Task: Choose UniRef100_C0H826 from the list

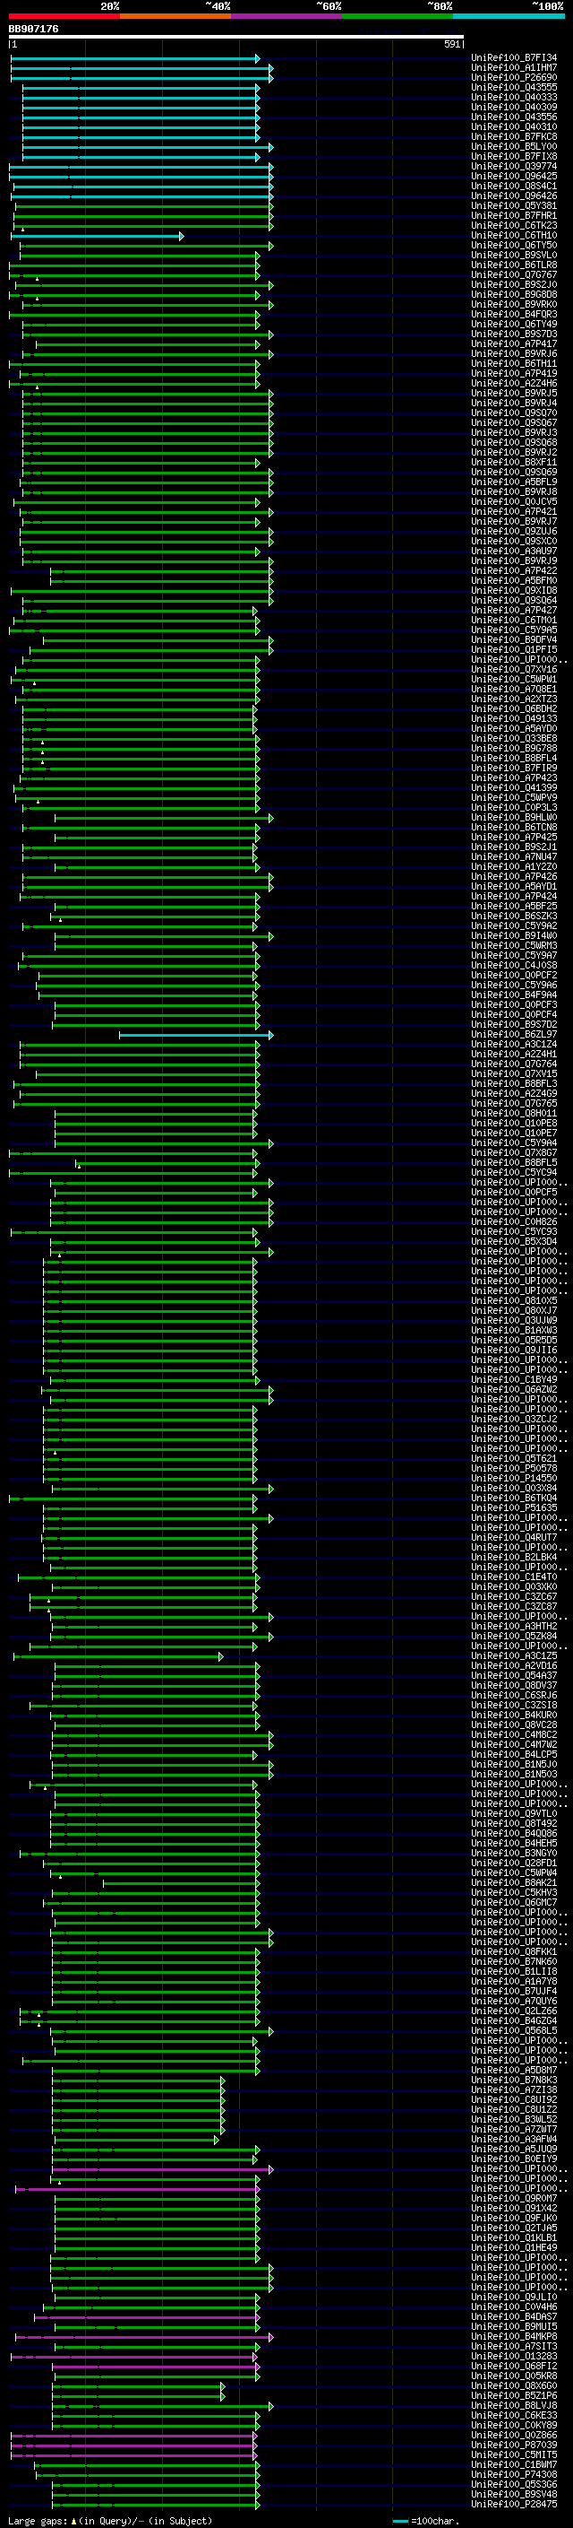Action: [x=514, y=1221]
